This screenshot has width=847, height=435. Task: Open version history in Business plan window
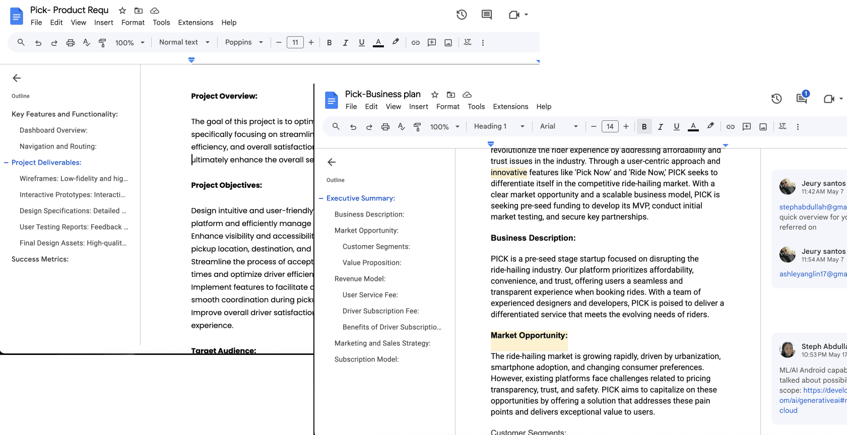(776, 99)
